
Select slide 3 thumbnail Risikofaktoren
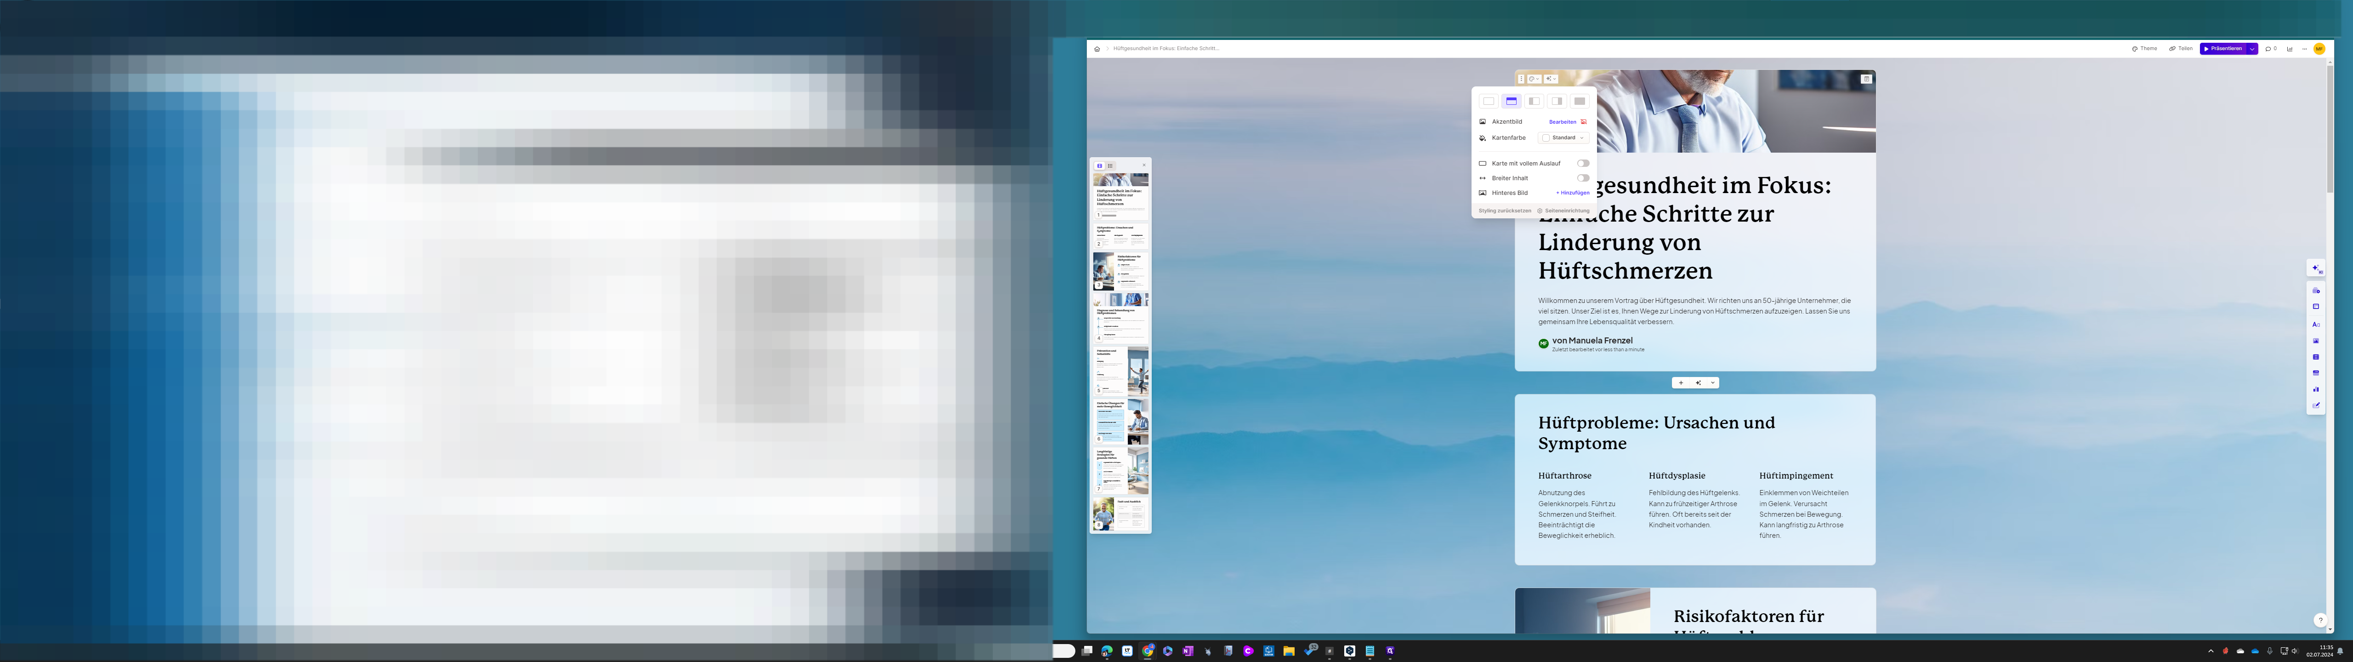1121,272
